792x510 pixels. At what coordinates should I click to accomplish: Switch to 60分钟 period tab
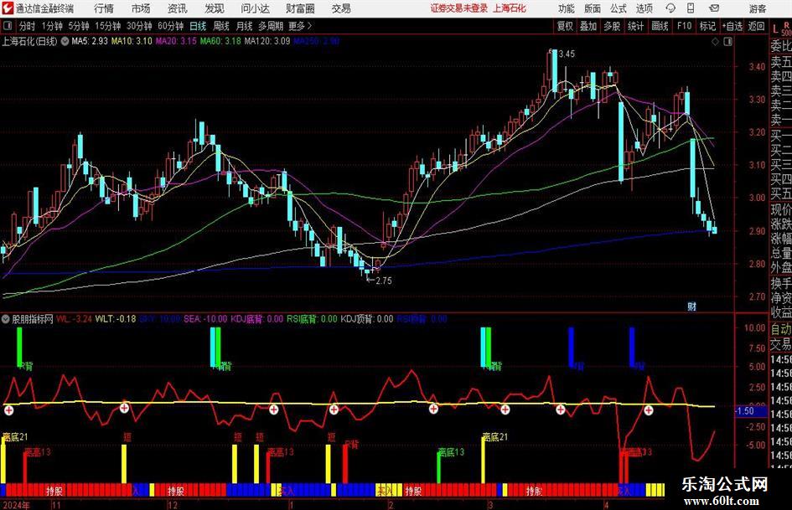(x=170, y=26)
